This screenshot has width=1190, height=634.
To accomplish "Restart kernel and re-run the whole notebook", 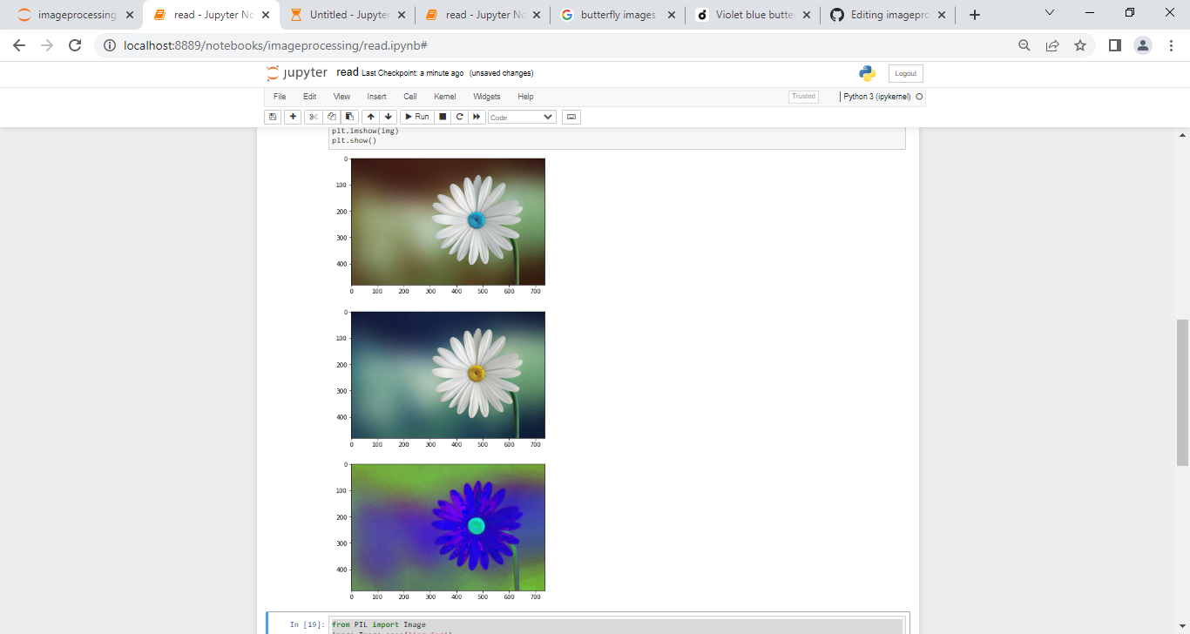I will (x=477, y=117).
